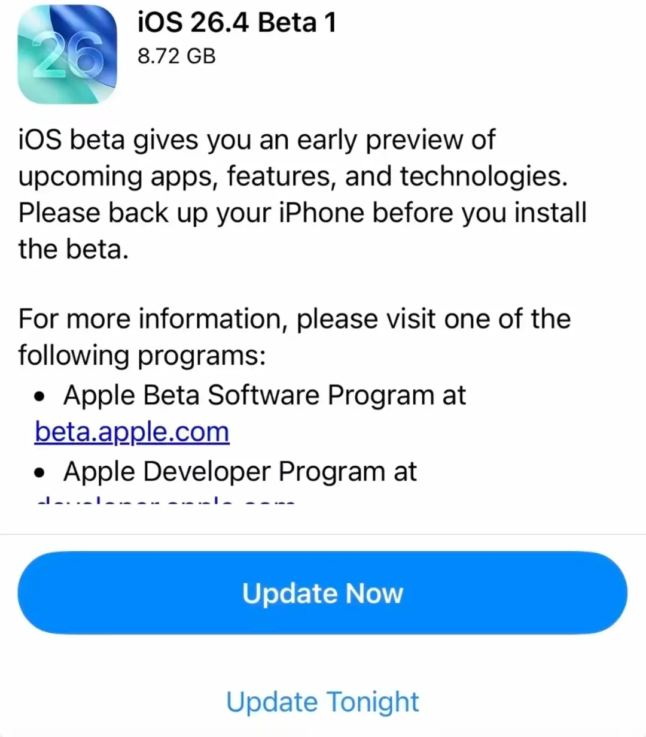The image size is (646, 737).
Task: Tap the 8.72 GB download size label
Action: (176, 56)
